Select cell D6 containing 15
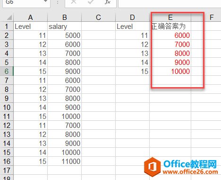 click(133, 71)
